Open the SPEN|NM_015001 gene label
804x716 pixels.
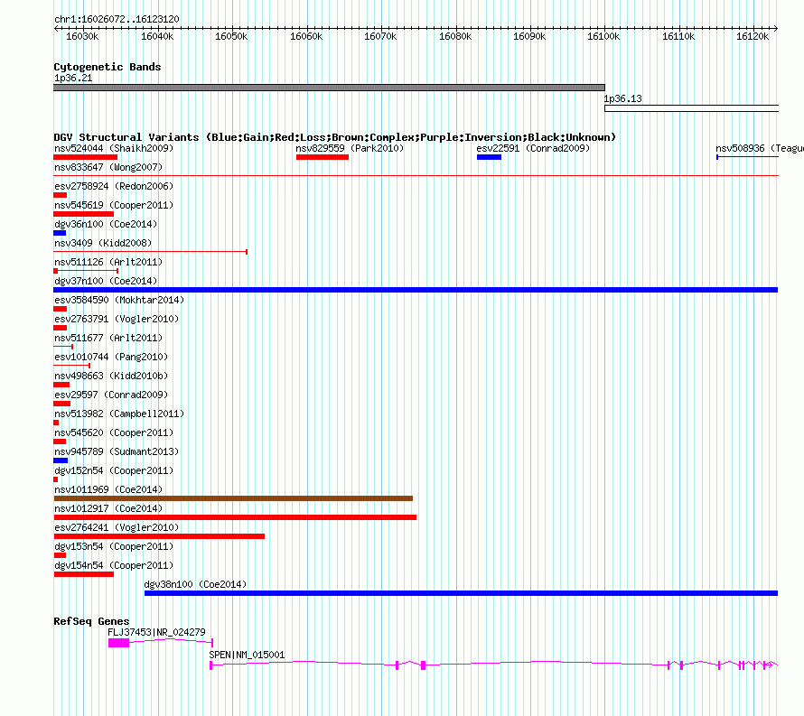point(247,655)
